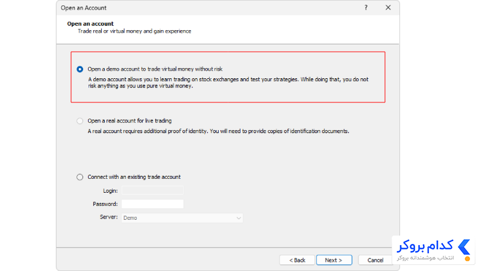Select Connect with an existing trade account

click(x=80, y=177)
